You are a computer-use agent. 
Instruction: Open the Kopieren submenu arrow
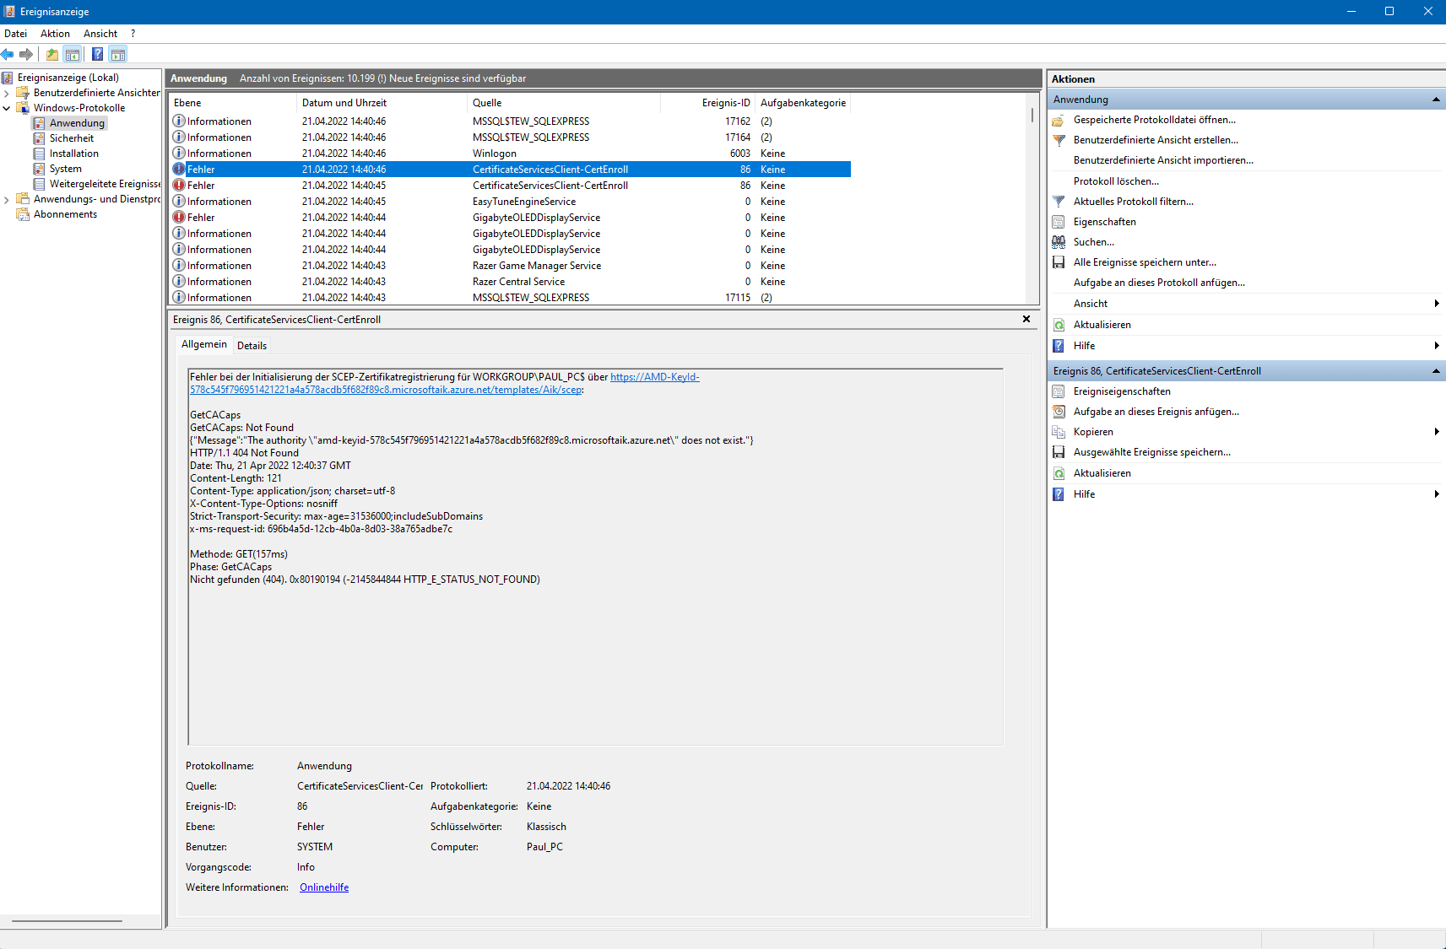pyautogui.click(x=1437, y=432)
